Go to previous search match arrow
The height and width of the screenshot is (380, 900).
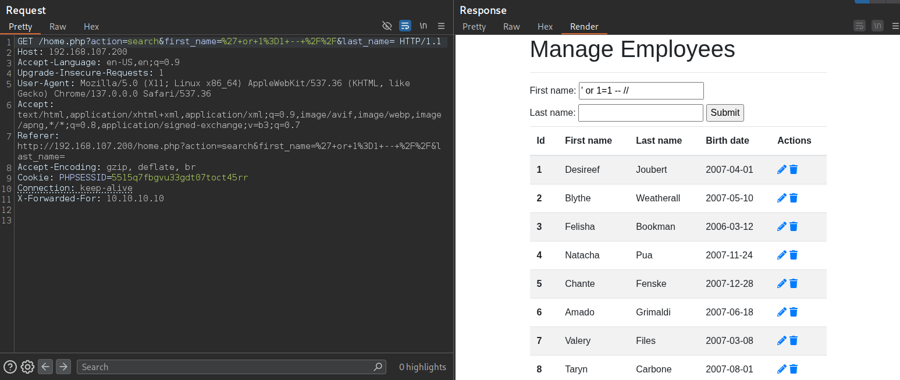coord(45,367)
